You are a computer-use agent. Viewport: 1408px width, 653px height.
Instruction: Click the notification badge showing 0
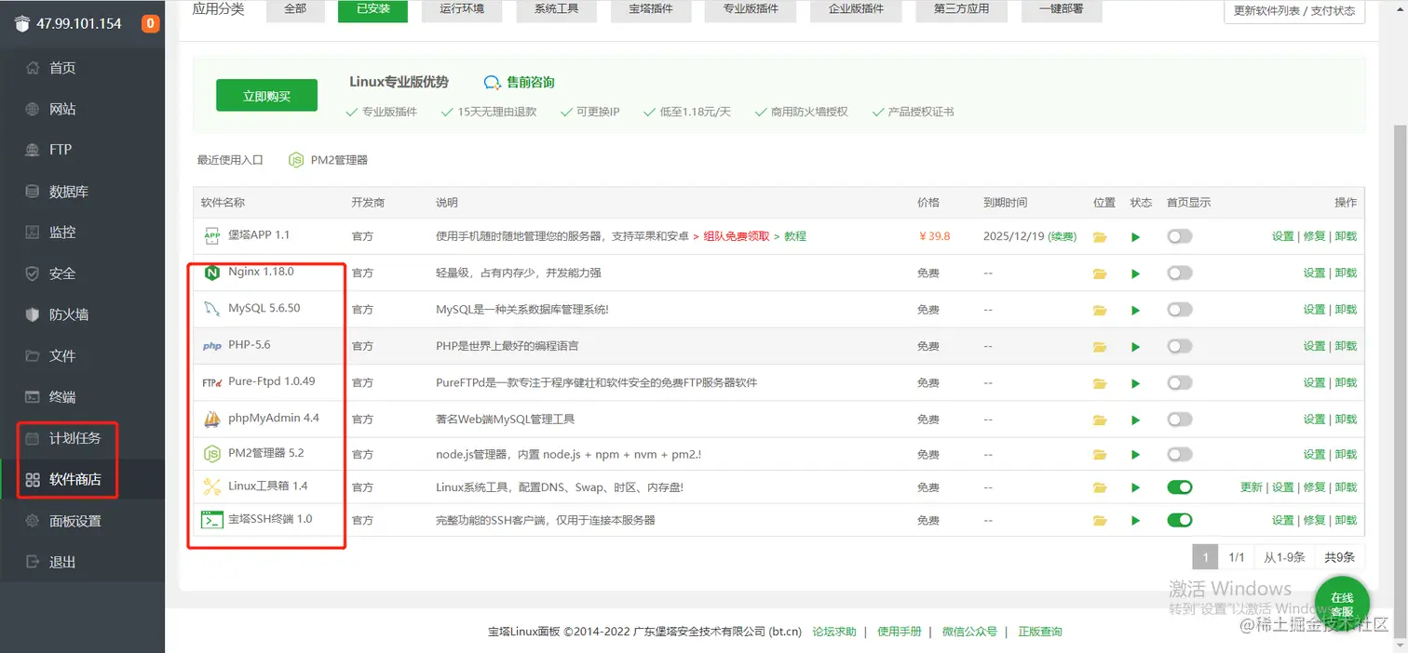click(150, 23)
